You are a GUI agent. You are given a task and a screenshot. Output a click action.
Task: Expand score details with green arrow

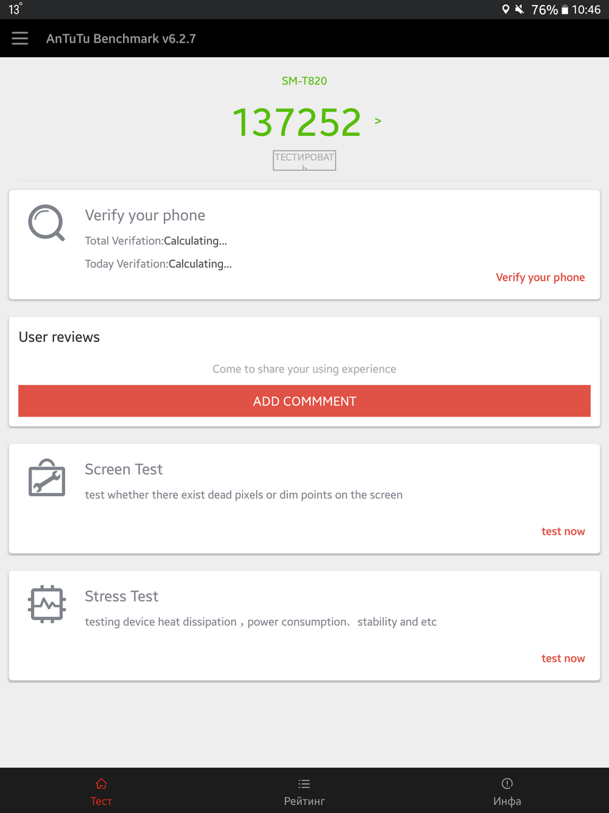tap(378, 121)
